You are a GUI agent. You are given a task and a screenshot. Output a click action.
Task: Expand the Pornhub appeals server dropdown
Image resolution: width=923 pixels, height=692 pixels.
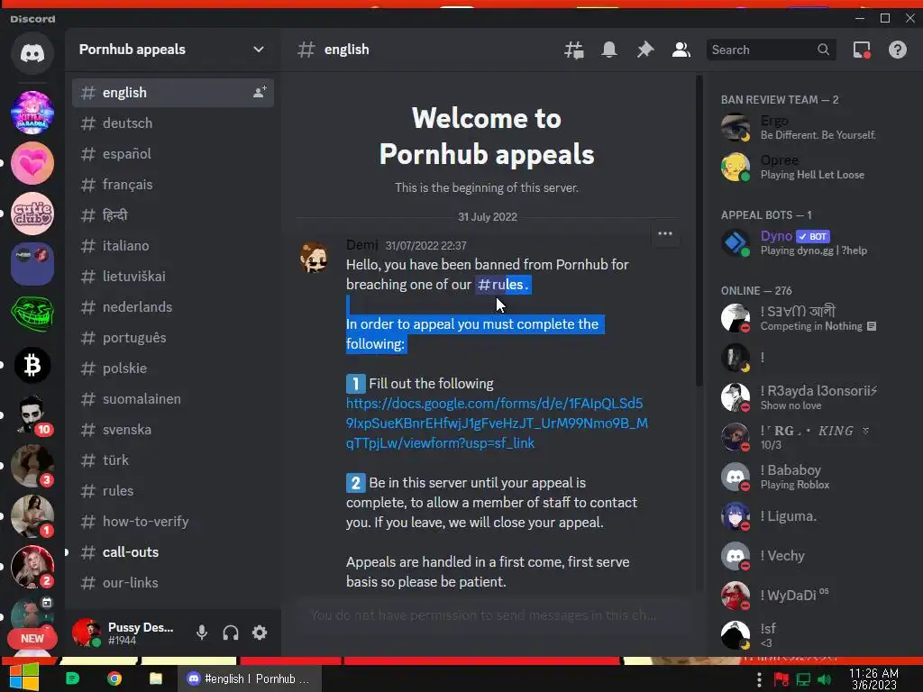click(x=258, y=50)
